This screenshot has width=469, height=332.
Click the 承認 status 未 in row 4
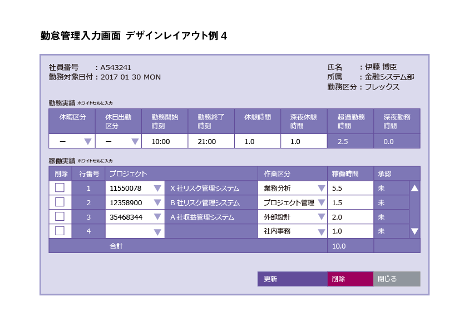[381, 231]
